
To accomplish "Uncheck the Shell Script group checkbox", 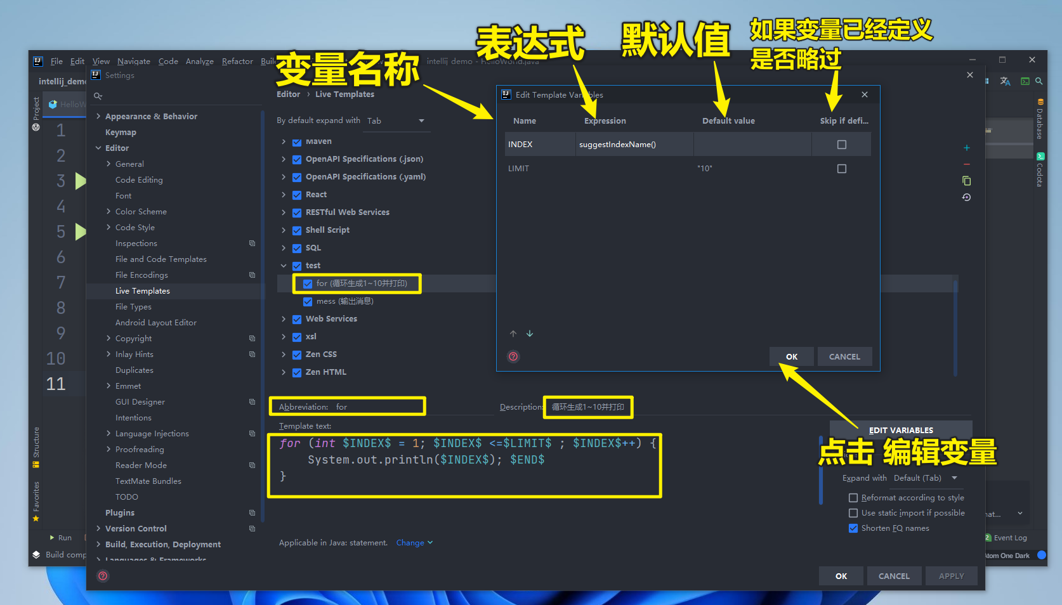I will click(297, 230).
